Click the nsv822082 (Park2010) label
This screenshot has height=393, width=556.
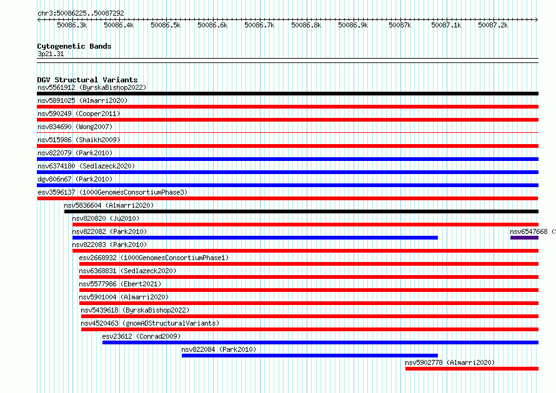coord(109,231)
